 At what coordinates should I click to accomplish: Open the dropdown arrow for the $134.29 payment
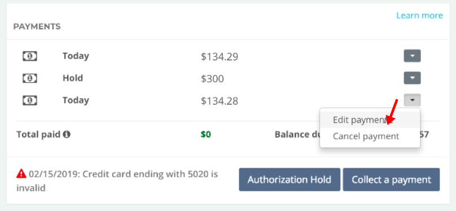[x=412, y=56]
